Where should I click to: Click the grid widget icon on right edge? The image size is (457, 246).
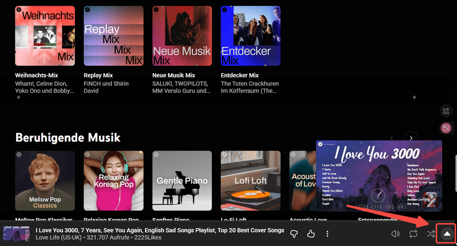[447, 110]
